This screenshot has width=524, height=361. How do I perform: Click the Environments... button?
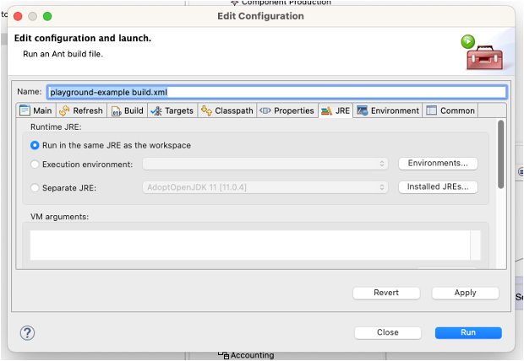pos(438,163)
